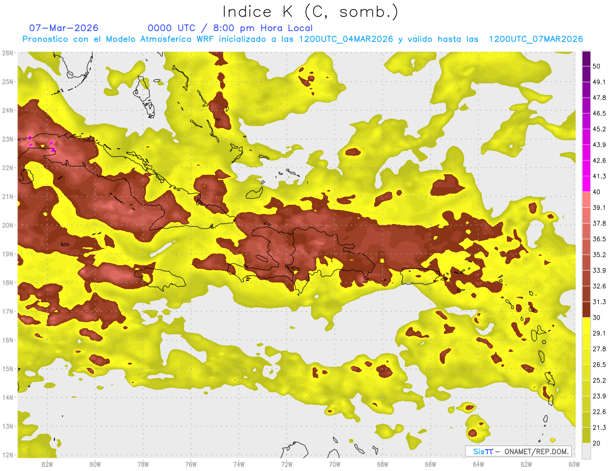Screen dimensions: 610x471
Task: Click the colorbar value '49.1'
Action: click(599, 82)
